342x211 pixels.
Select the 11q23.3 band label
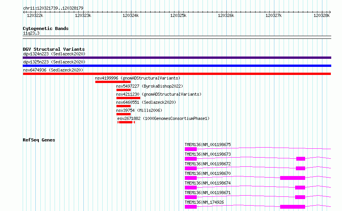(31, 33)
